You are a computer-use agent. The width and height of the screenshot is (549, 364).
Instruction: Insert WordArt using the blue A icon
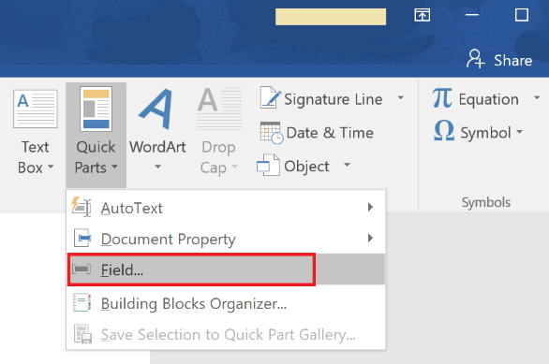click(x=156, y=109)
